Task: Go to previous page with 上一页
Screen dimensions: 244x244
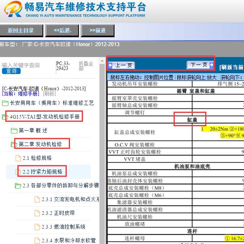Action: click(x=121, y=66)
